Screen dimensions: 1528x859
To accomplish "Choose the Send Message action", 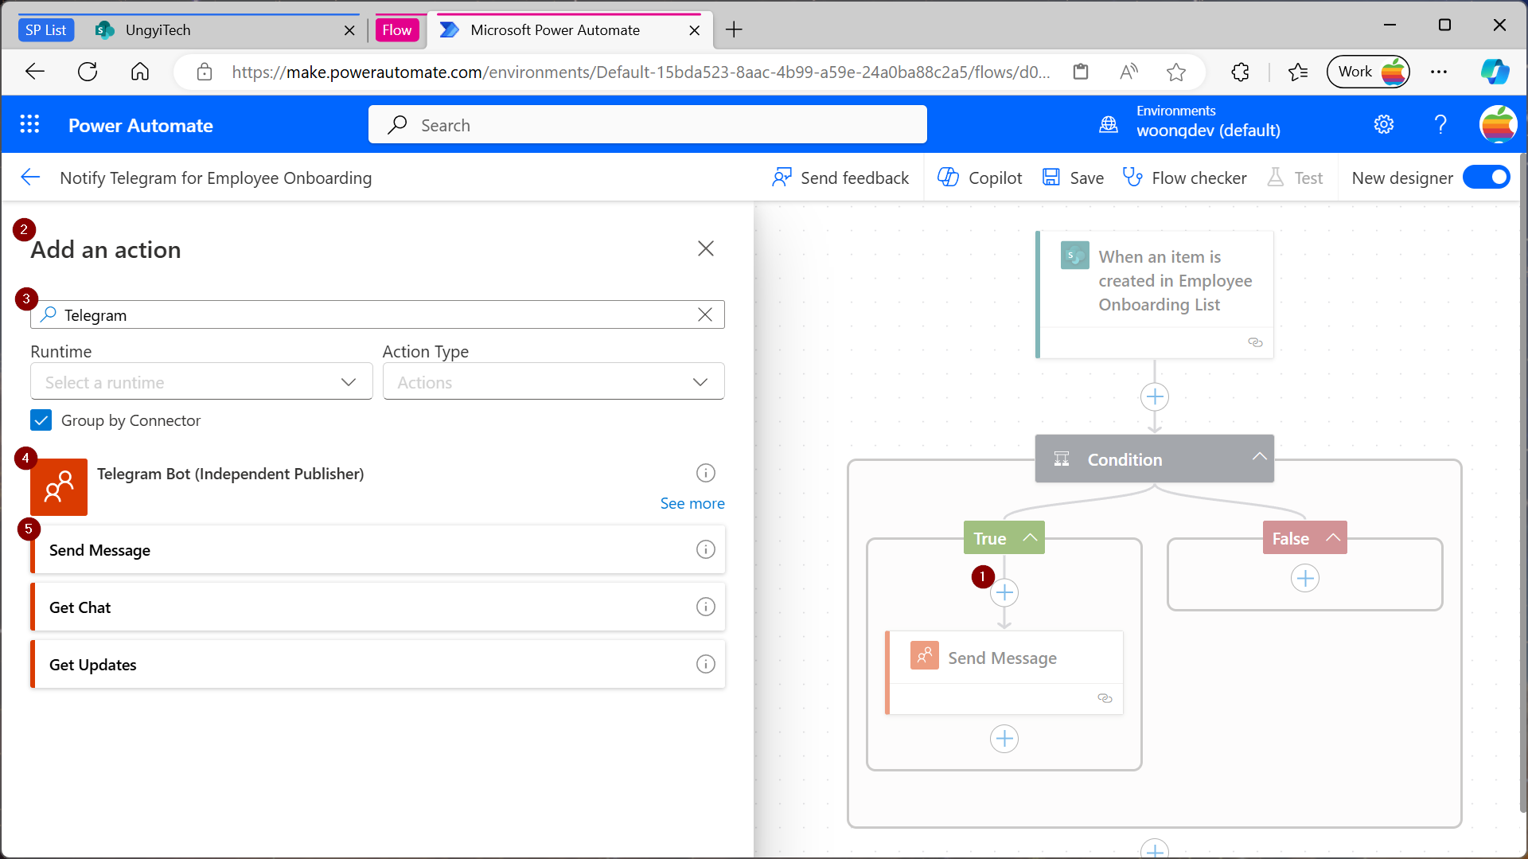I will point(377,549).
